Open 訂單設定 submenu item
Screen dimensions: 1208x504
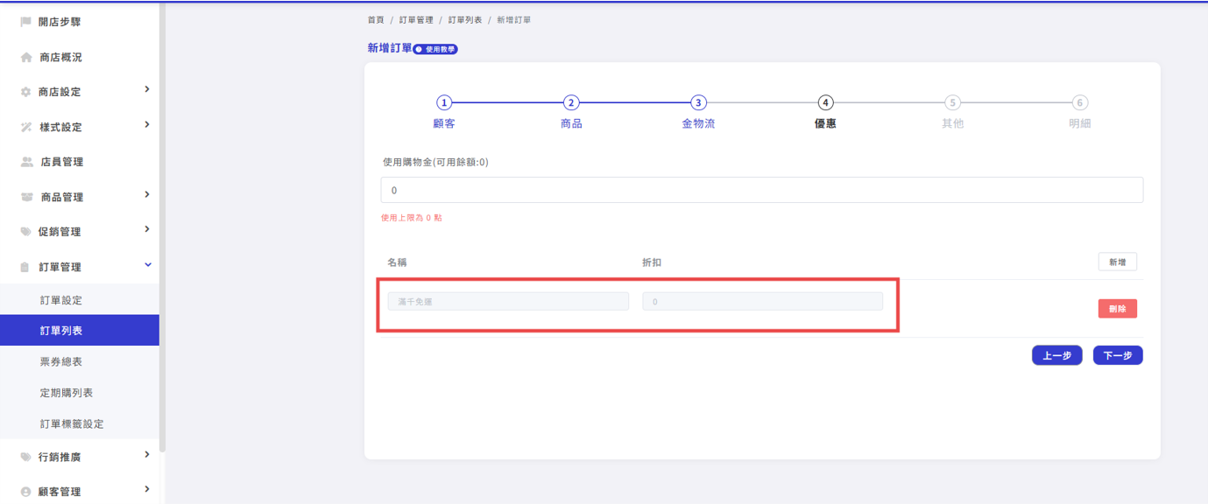pos(61,300)
